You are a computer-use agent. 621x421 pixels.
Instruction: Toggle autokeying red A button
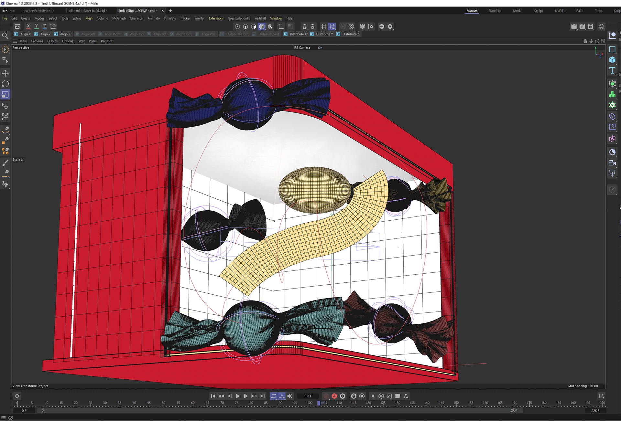pos(334,396)
